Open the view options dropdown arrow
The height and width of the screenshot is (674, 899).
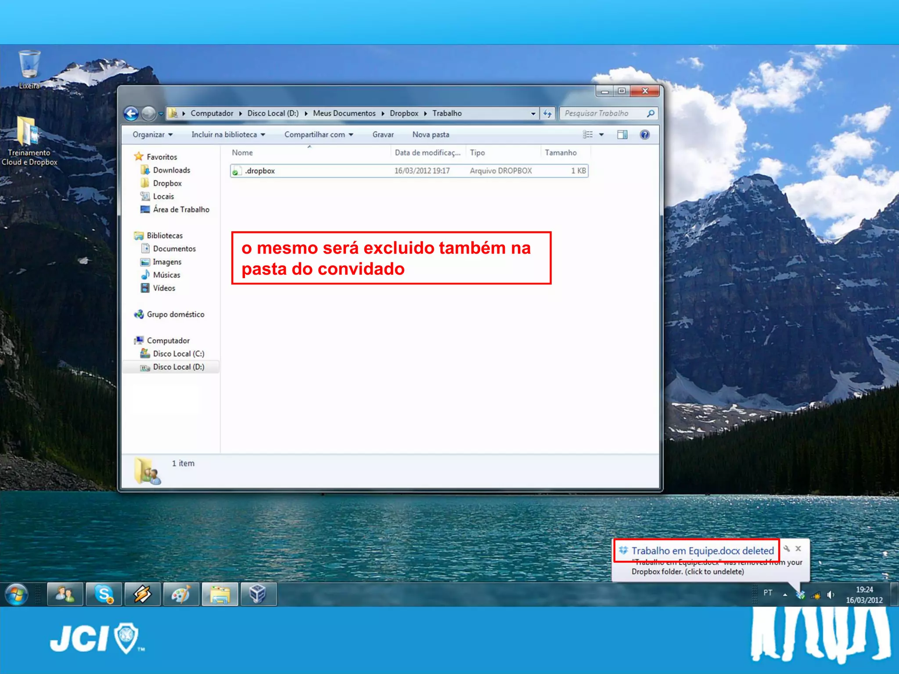pos(601,135)
